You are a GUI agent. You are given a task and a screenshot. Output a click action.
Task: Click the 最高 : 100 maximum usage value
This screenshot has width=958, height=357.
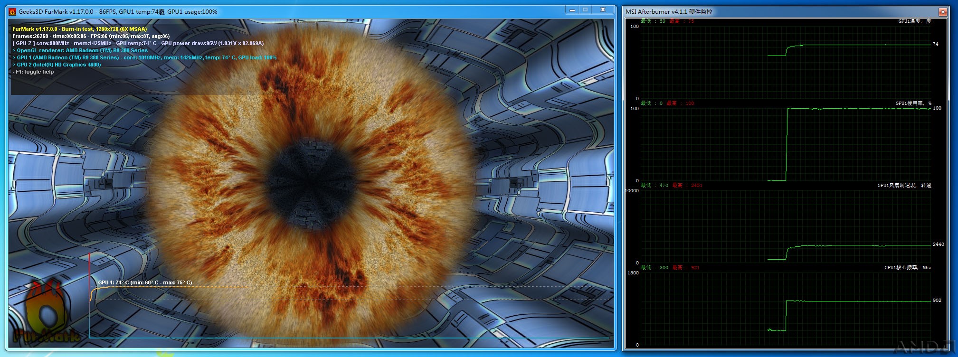(x=680, y=103)
